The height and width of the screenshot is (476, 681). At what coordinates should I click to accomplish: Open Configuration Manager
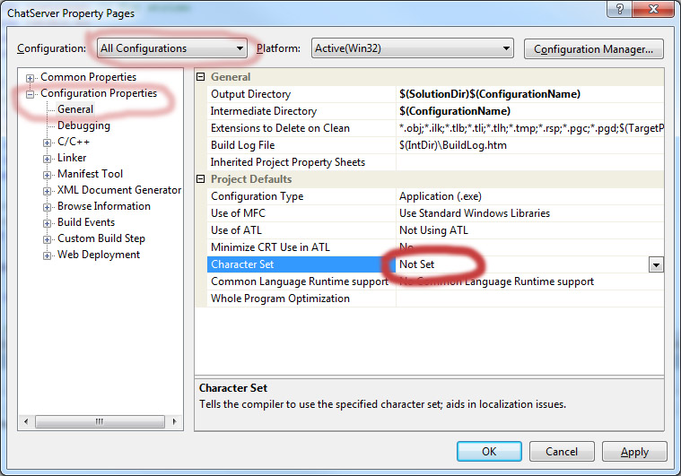[x=593, y=48]
